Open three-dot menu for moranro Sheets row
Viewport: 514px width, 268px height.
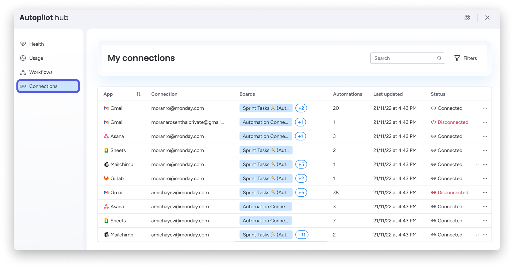click(485, 150)
